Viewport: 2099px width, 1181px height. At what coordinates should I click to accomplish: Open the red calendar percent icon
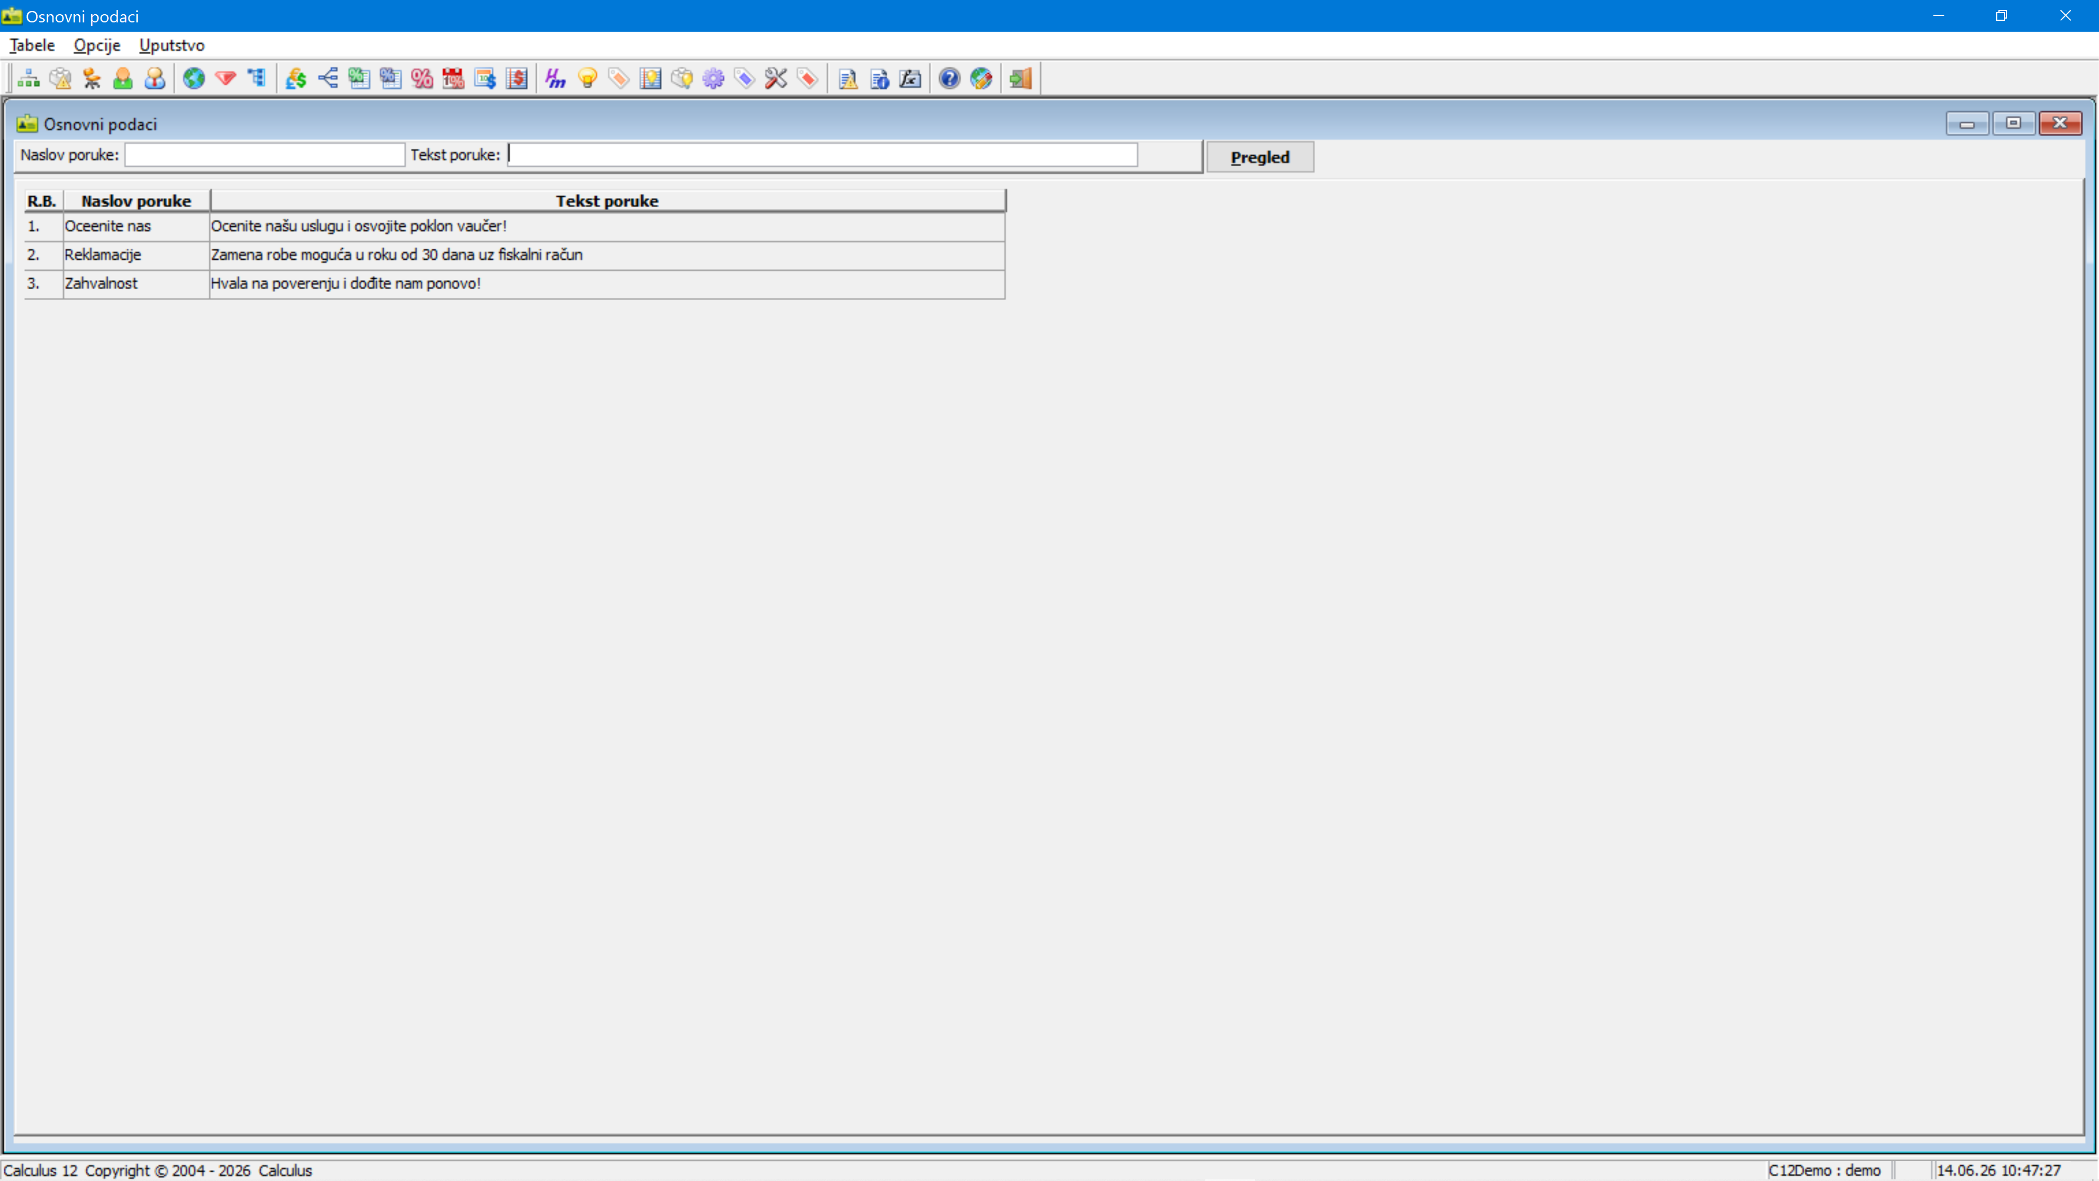pos(454,78)
